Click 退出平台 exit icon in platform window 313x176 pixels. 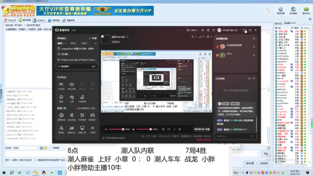tap(306, 11)
